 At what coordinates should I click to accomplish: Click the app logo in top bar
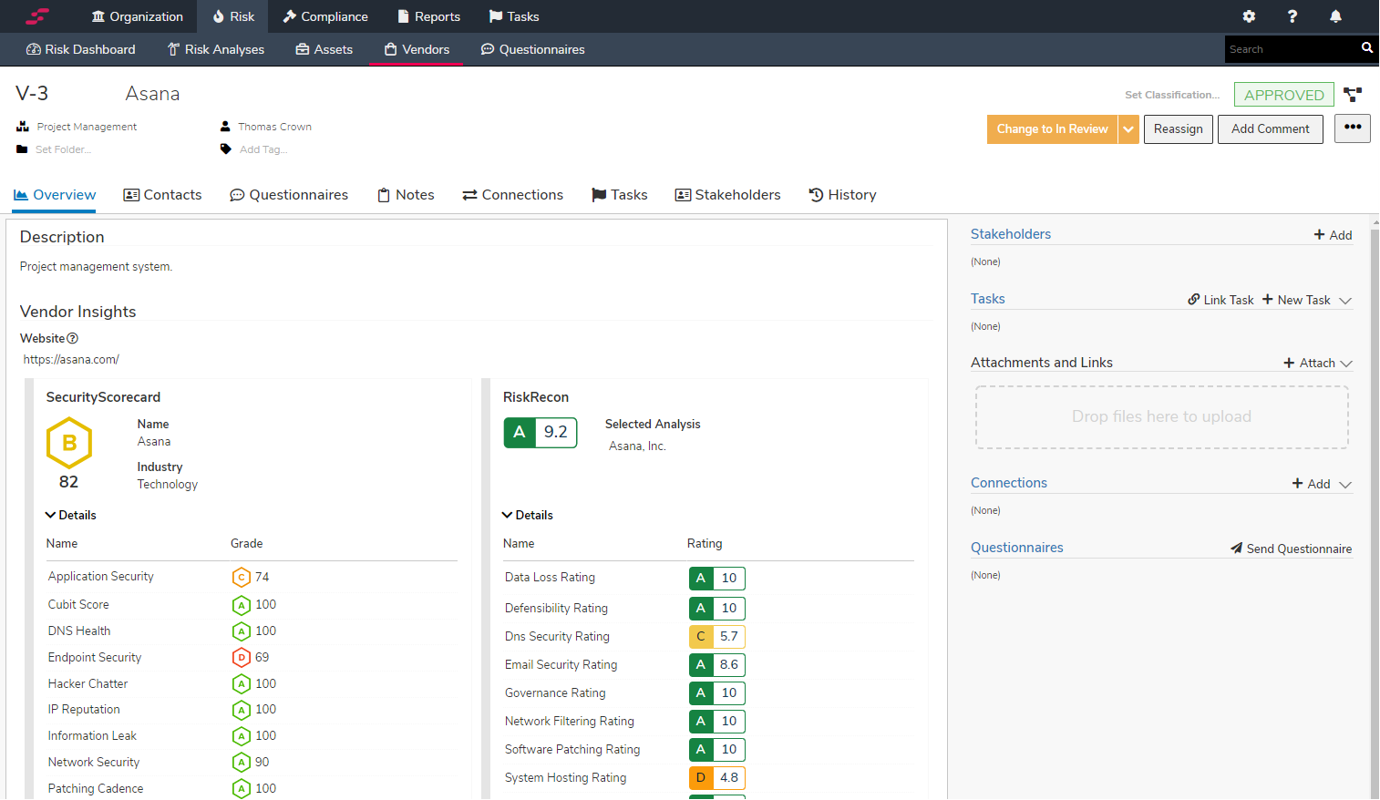coord(37,16)
